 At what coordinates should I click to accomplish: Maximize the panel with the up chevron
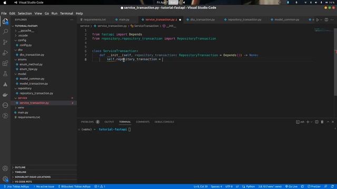coord(328,122)
